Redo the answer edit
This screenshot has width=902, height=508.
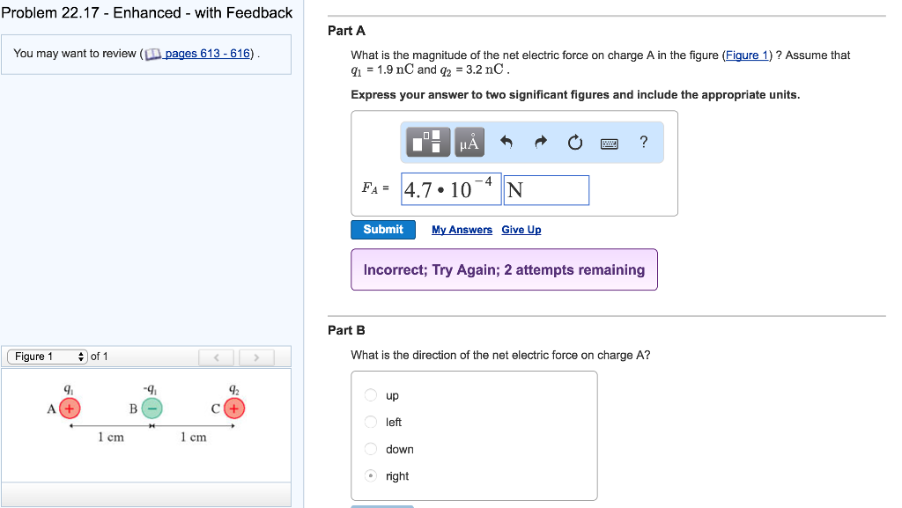pyautogui.click(x=541, y=142)
